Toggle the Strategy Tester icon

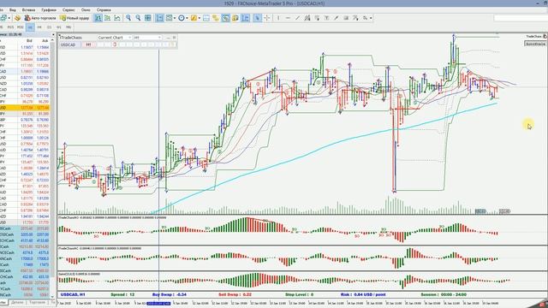click(x=246, y=18)
